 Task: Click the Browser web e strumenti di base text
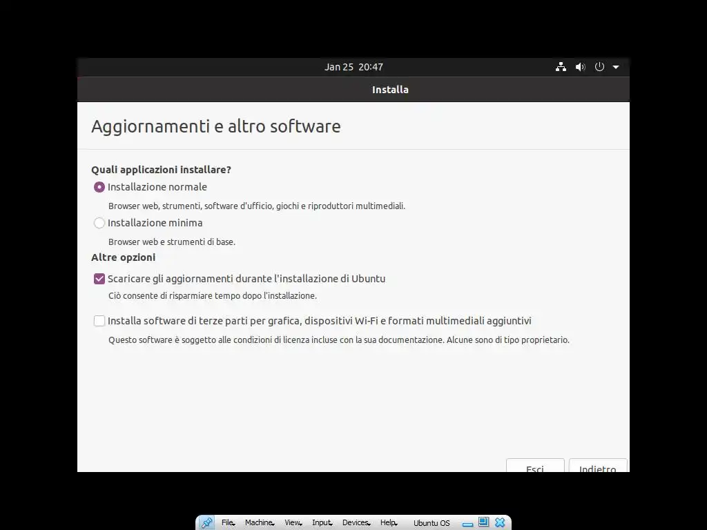pyautogui.click(x=172, y=242)
